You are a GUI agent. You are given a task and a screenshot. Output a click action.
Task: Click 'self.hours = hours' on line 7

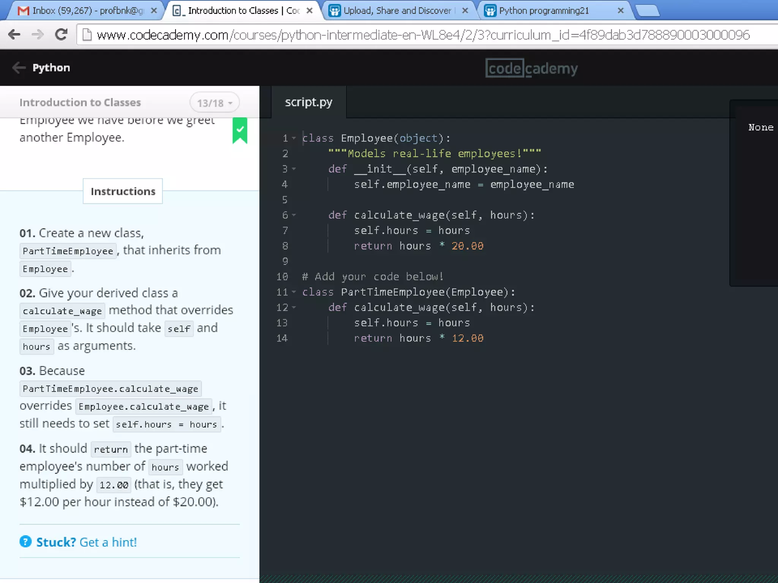coord(412,230)
